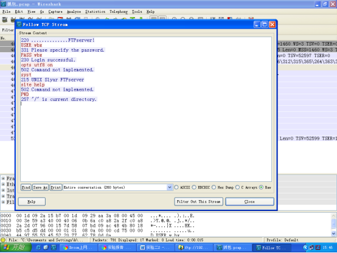Expand the Ethernet tree node
Image resolution: width=337 pixels, height=253 pixels.
tap(3, 184)
